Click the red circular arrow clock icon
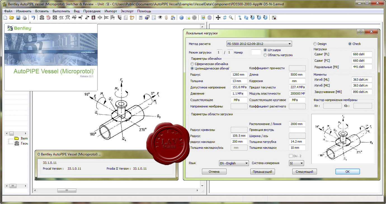This screenshot has height=204, width=386. pos(48,18)
